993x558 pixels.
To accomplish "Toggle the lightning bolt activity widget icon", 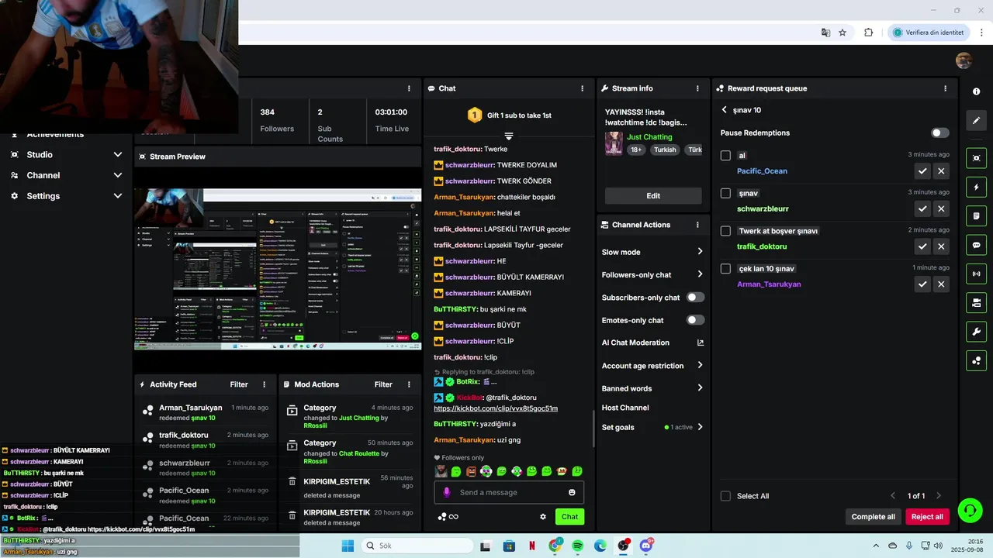I will [976, 187].
